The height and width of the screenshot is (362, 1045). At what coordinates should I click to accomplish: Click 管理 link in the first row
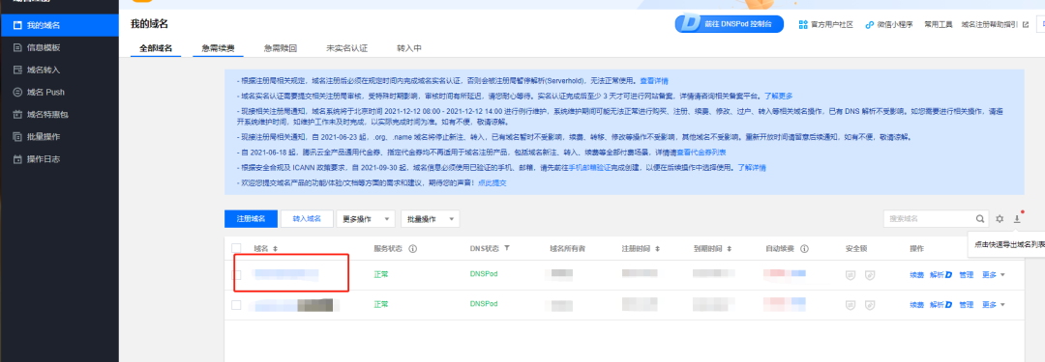[967, 275]
